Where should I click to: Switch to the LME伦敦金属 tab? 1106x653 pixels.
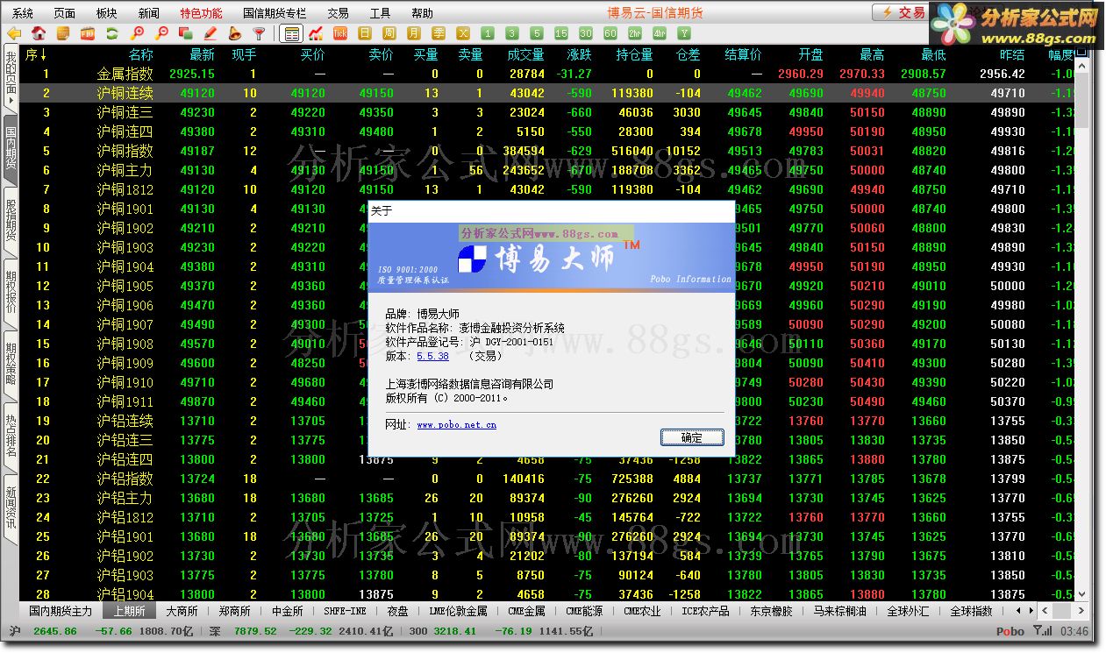coord(458,611)
